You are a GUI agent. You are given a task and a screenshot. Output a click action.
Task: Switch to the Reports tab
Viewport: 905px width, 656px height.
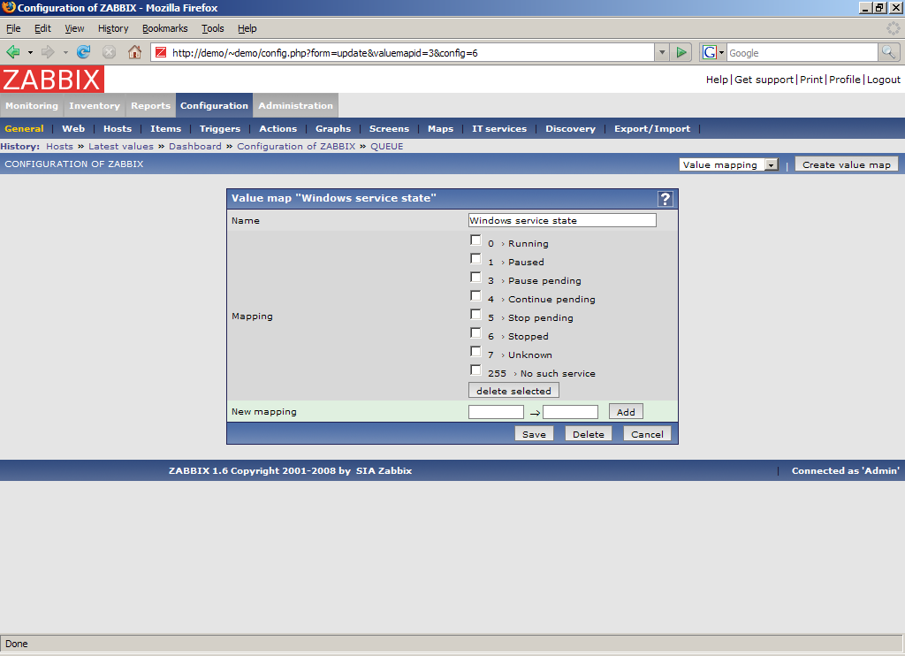[150, 106]
